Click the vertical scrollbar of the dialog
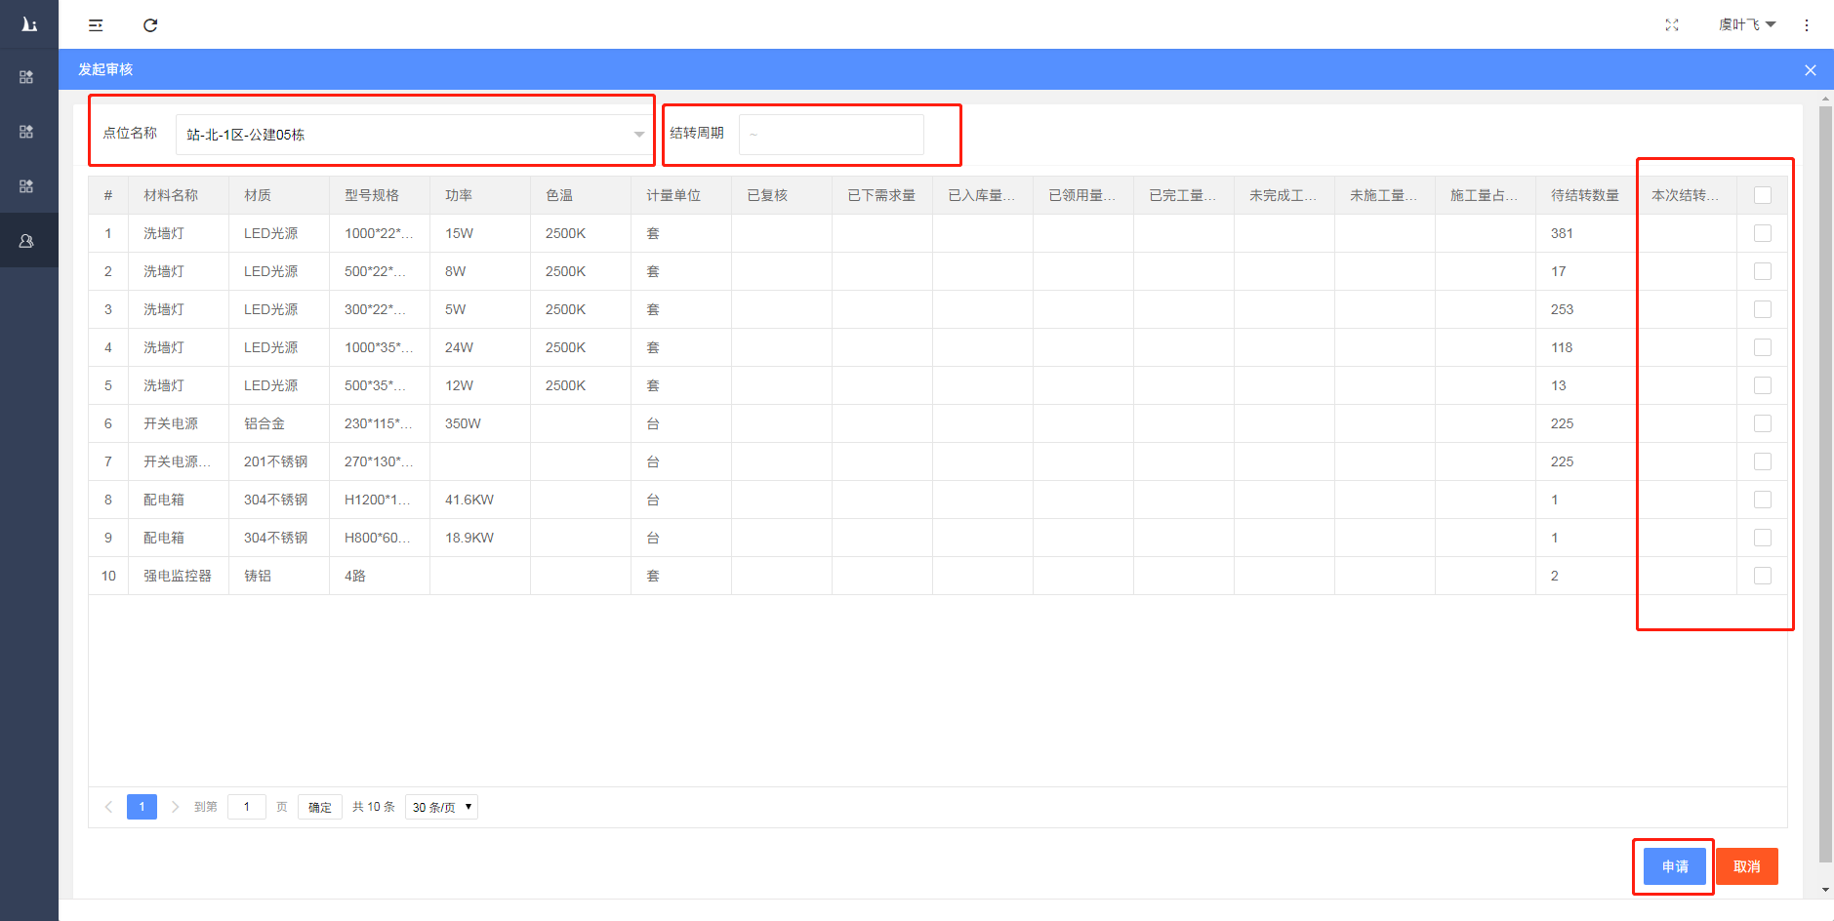Screen dimensions: 1834x921 1825,485
